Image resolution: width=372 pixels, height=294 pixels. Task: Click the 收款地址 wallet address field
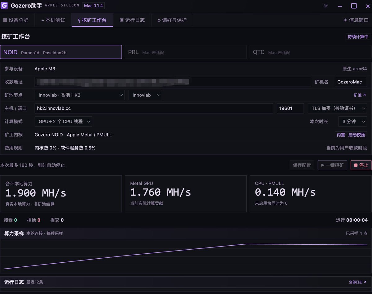point(173,82)
